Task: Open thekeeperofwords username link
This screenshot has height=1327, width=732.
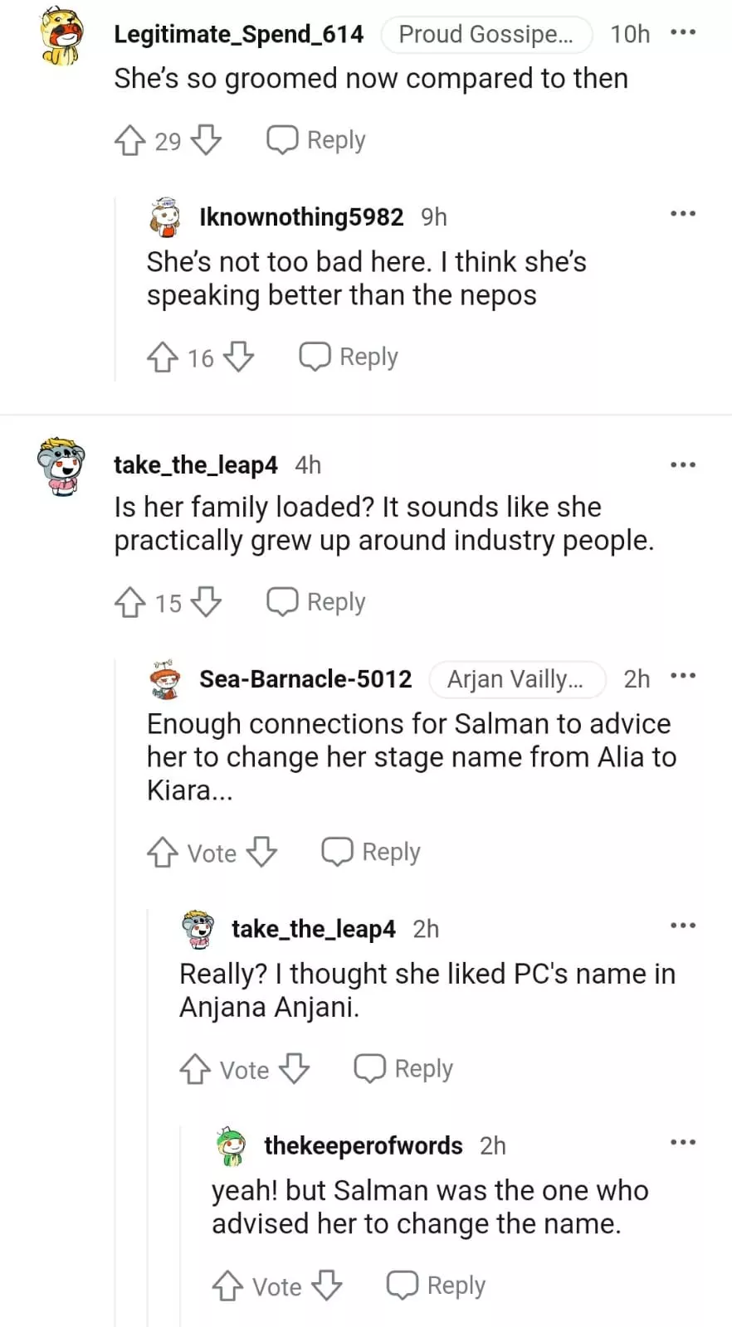Action: point(363,1145)
